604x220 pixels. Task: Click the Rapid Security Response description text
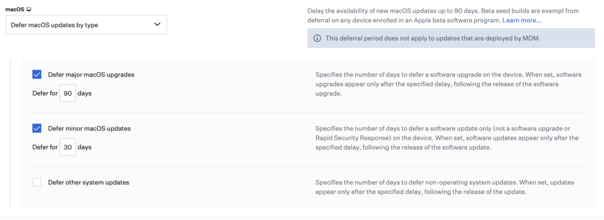(x=447, y=138)
